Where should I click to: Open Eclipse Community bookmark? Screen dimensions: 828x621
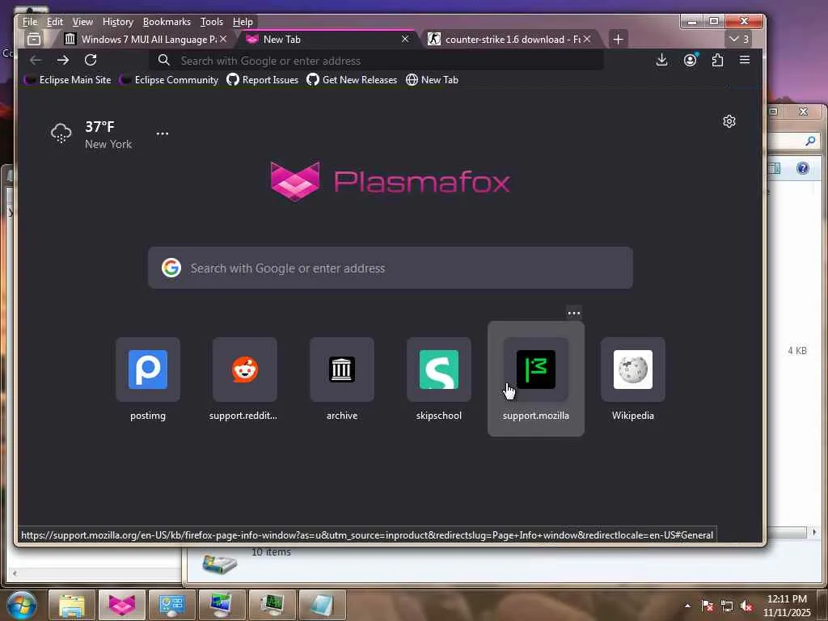[x=169, y=80]
